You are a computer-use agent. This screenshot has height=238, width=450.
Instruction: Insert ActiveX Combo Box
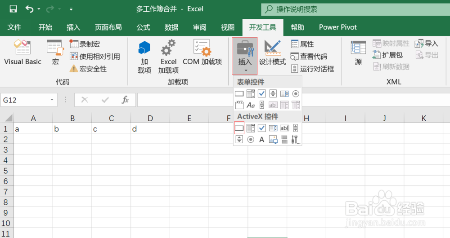251,128
